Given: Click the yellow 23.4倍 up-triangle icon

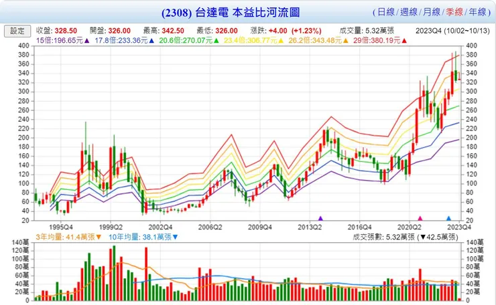Looking at the screenshot, I should [x=281, y=41].
